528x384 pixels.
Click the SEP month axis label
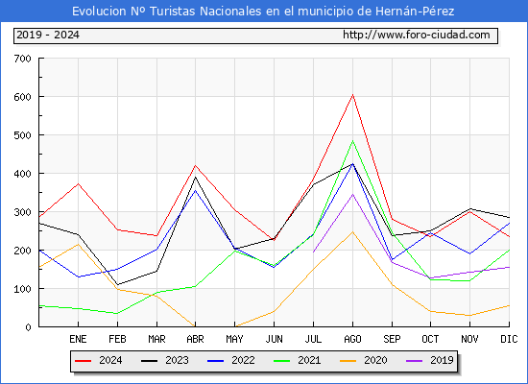coord(392,339)
